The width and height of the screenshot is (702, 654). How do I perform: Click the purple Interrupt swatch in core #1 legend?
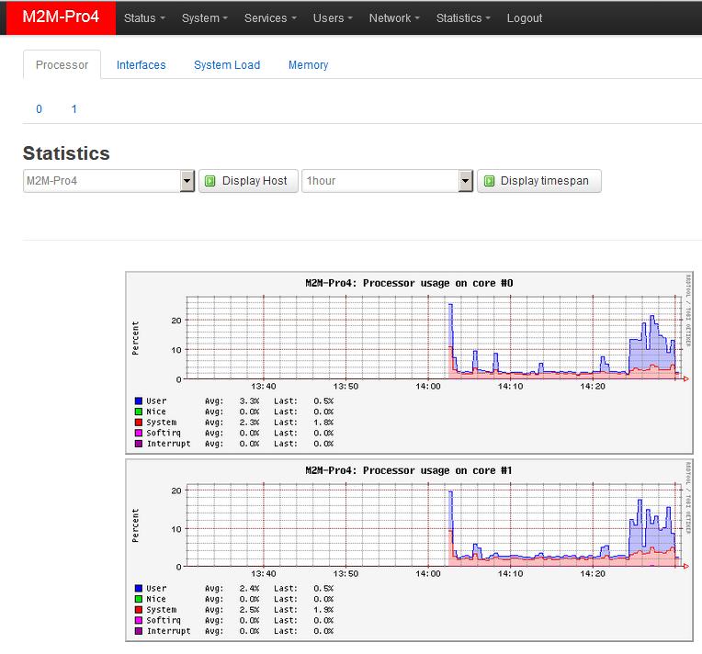(x=139, y=631)
